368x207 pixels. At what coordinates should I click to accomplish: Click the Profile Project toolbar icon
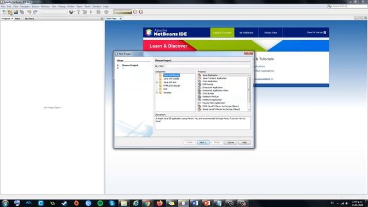(x=106, y=11)
